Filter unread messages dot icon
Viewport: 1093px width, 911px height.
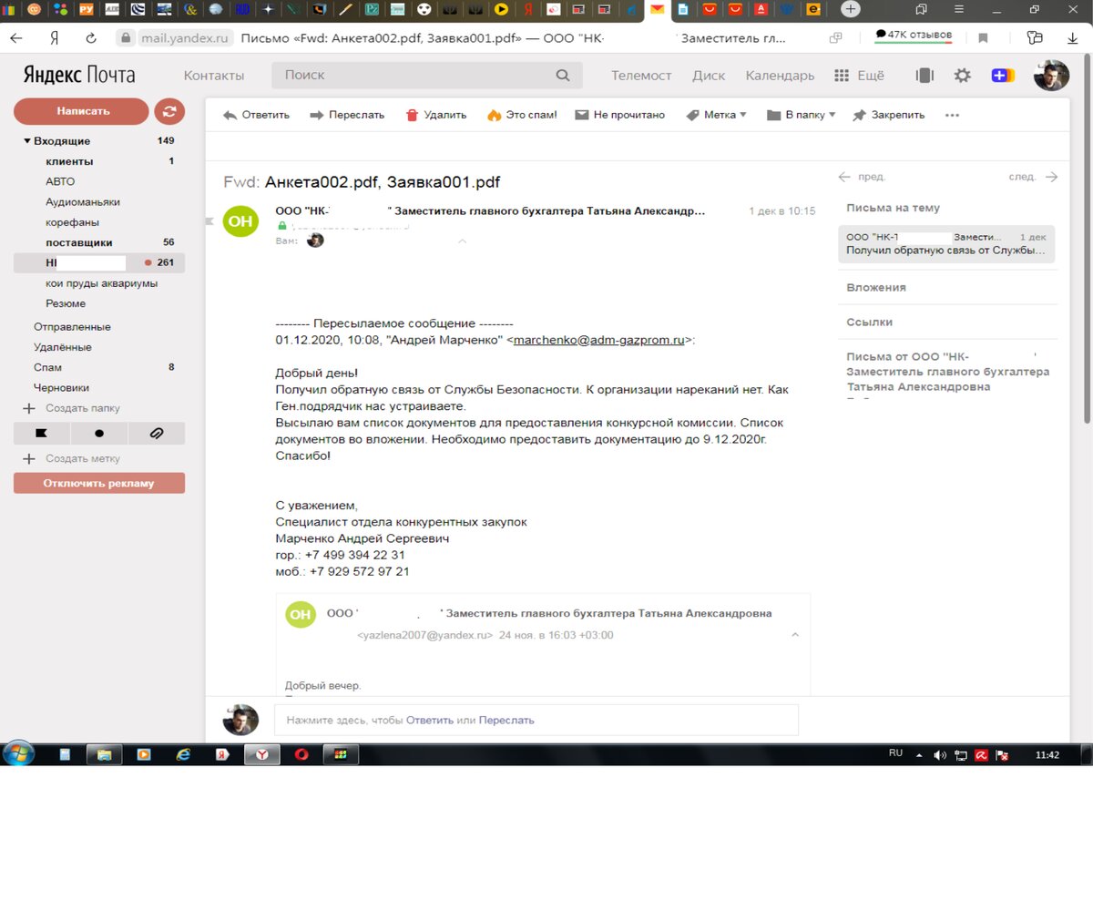tap(98, 434)
